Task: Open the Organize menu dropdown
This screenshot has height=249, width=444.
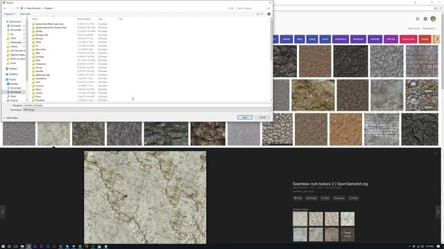Action: click(x=9, y=14)
